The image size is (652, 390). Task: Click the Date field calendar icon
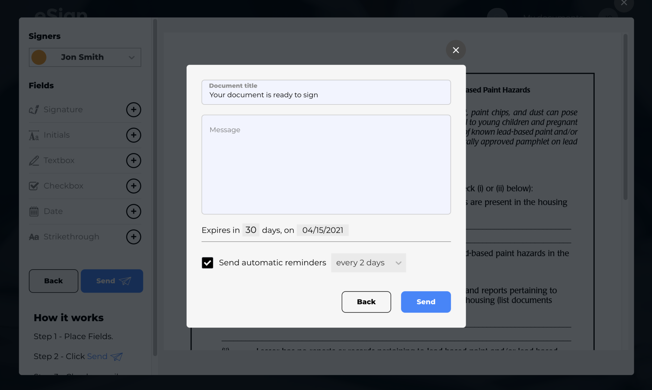(x=34, y=211)
